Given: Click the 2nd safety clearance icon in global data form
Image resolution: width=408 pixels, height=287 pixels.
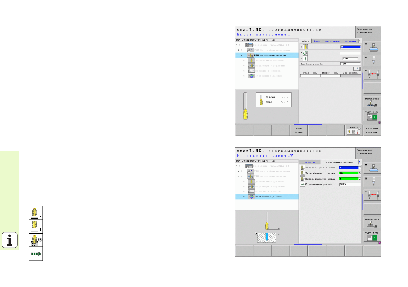Looking at the screenshot, I should (x=302, y=173).
